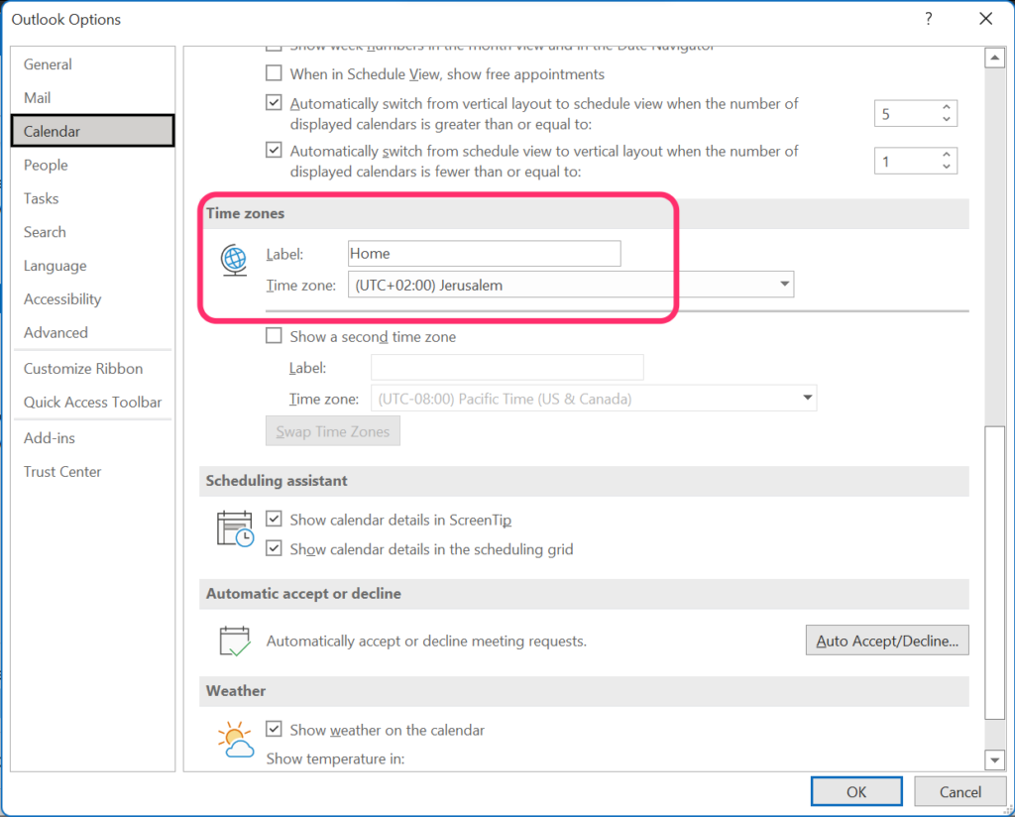This screenshot has height=817, width=1015.
Task: Click the globe time zone icon
Action: pos(235,261)
